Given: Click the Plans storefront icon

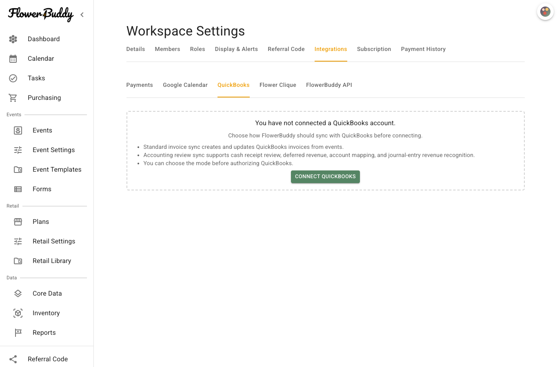Looking at the screenshot, I should click(18, 222).
